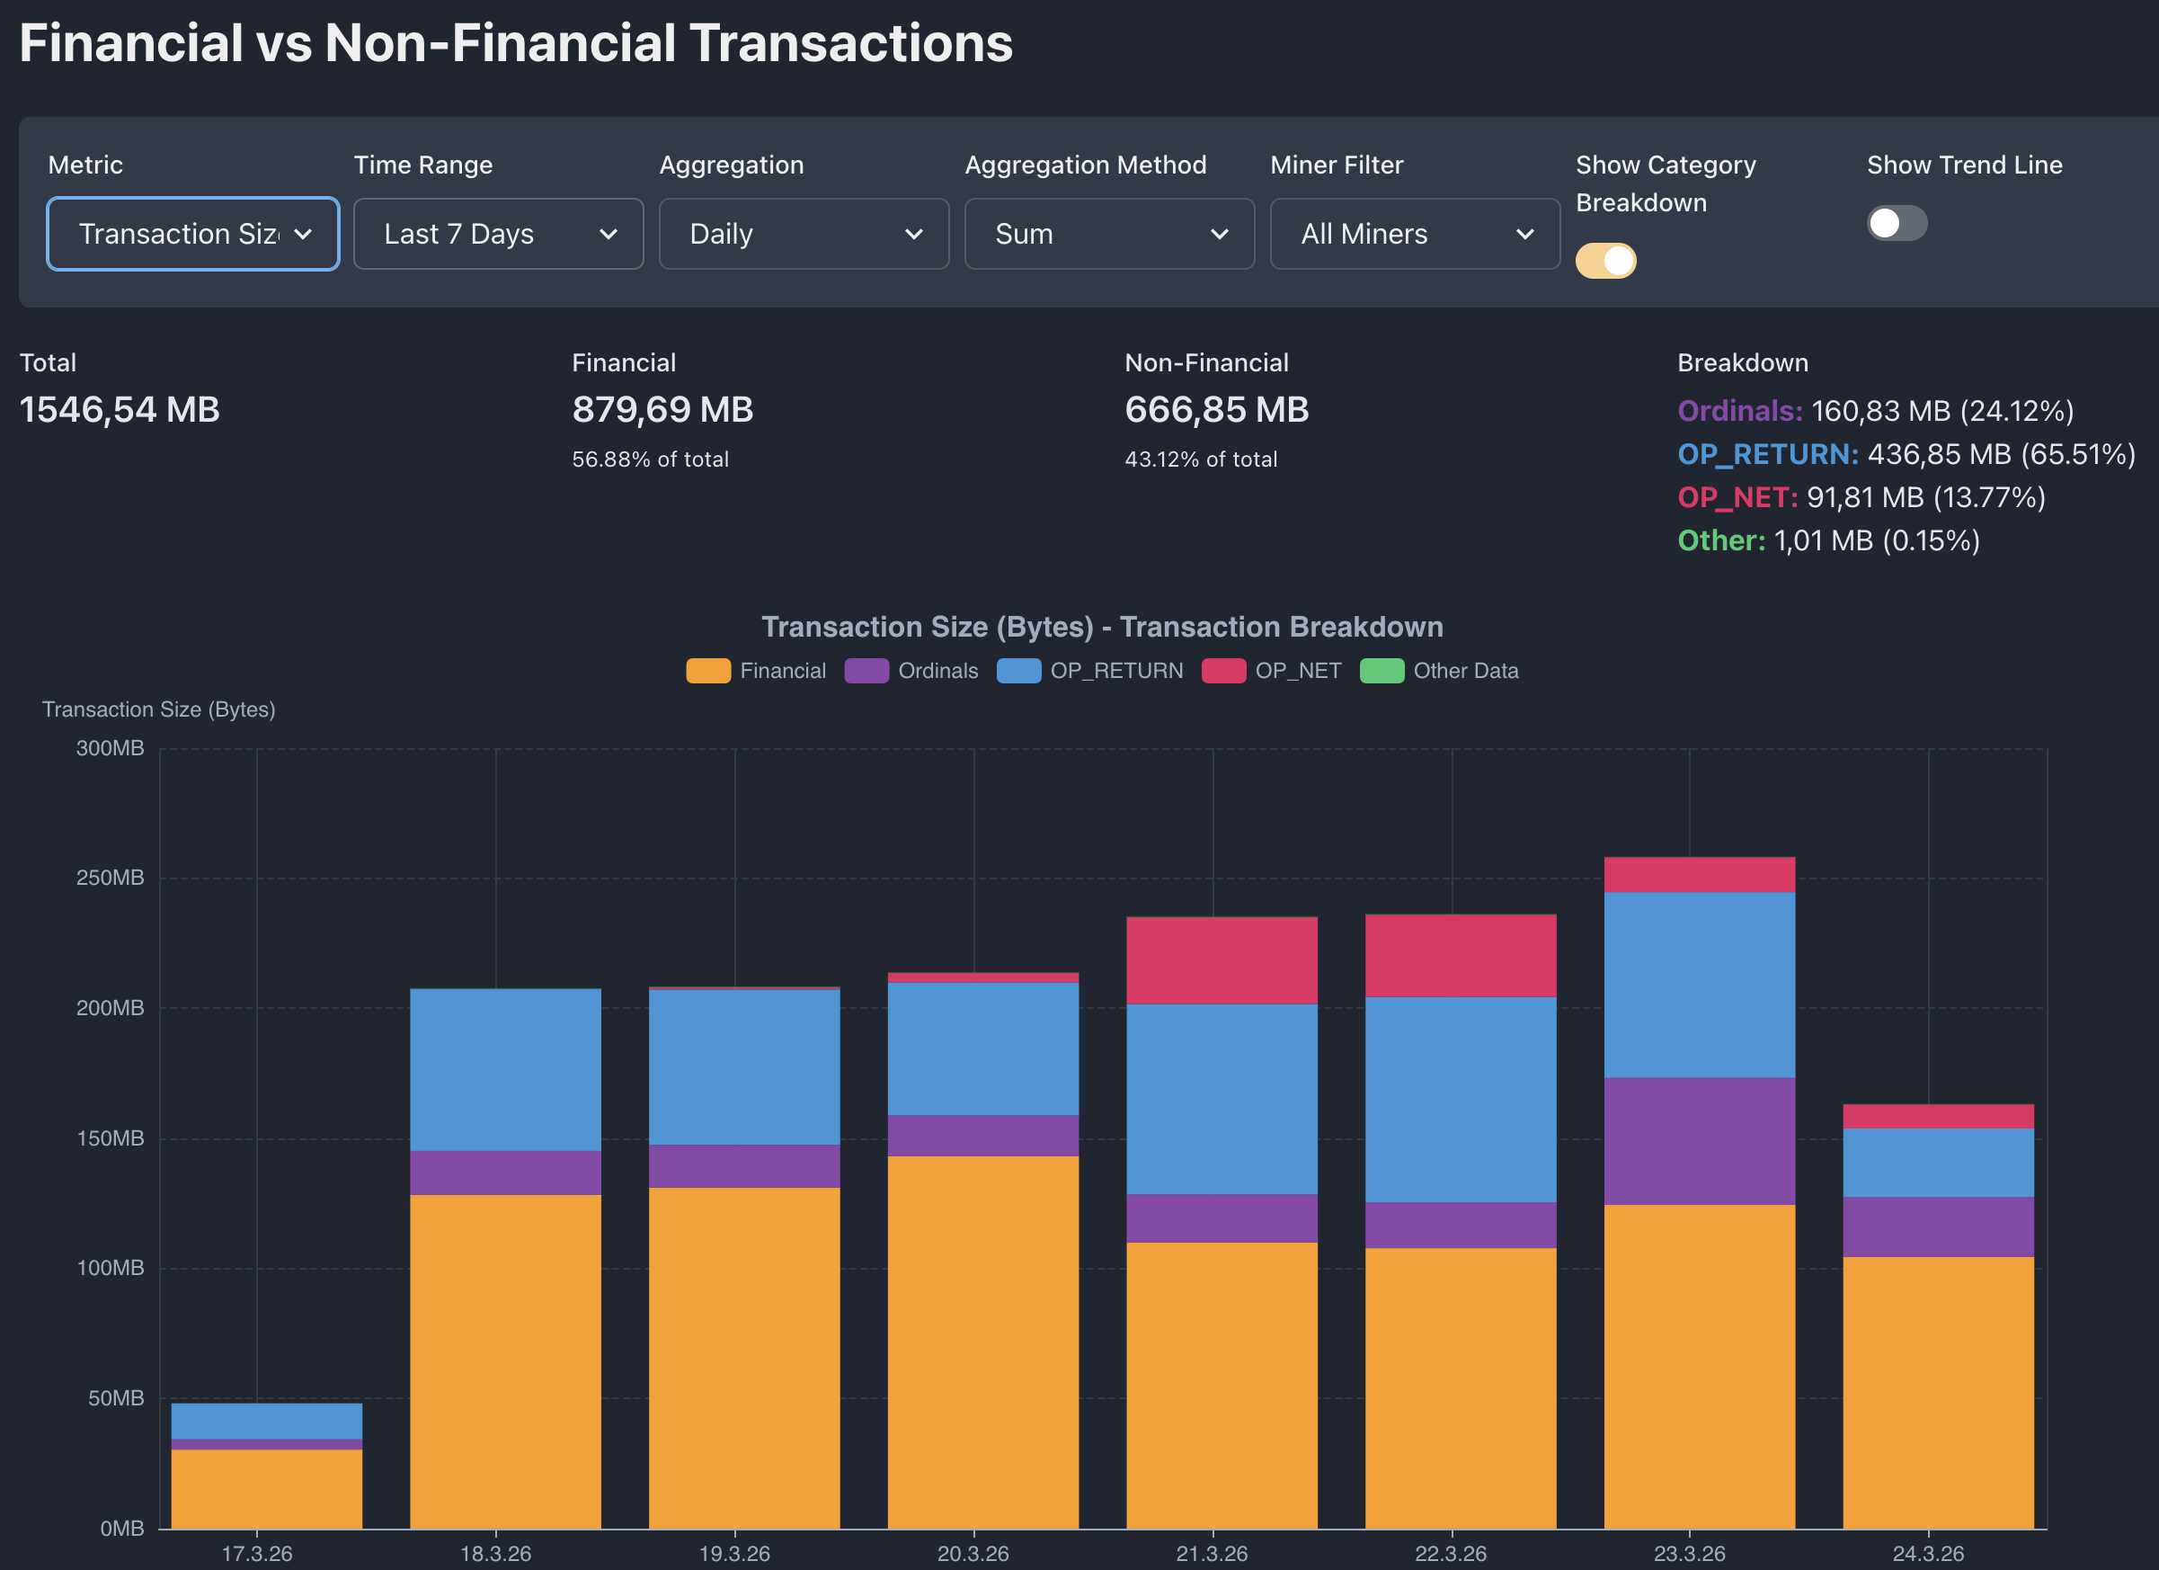Enable the Show Trend Line toggle
The width and height of the screenshot is (2159, 1570).
coord(1896,223)
